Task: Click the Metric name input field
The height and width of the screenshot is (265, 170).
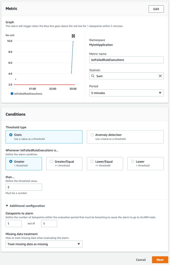Action: tap(127, 60)
